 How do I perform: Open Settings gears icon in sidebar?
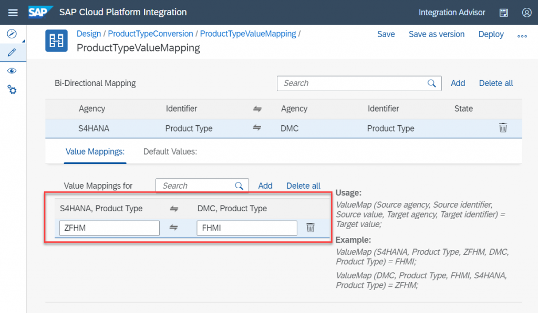tap(12, 90)
